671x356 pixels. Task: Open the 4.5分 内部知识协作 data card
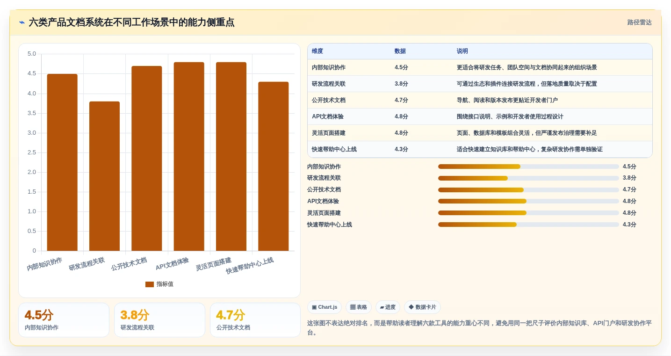click(x=64, y=320)
